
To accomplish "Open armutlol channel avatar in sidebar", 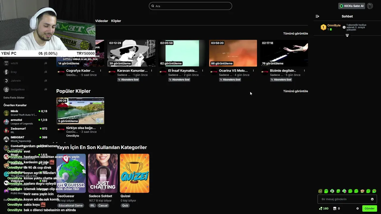I will [6, 122].
